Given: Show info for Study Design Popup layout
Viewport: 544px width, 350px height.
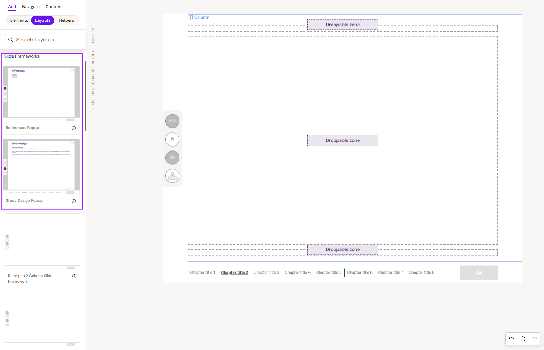Looking at the screenshot, I should pyautogui.click(x=74, y=201).
